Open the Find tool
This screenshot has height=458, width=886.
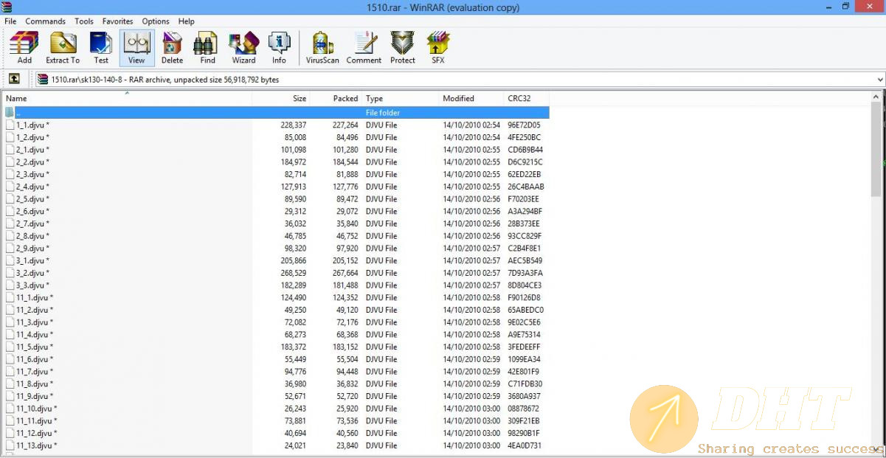pyautogui.click(x=207, y=48)
